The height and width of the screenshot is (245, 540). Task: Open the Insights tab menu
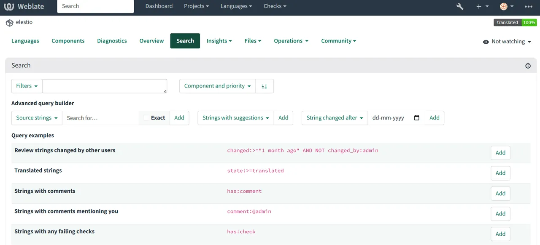pyautogui.click(x=219, y=41)
